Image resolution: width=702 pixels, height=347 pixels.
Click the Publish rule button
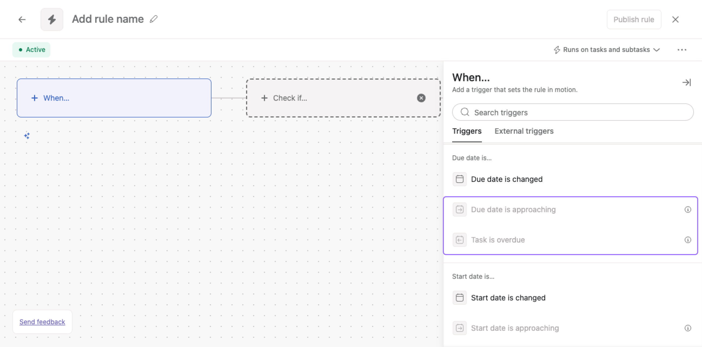coord(634,19)
